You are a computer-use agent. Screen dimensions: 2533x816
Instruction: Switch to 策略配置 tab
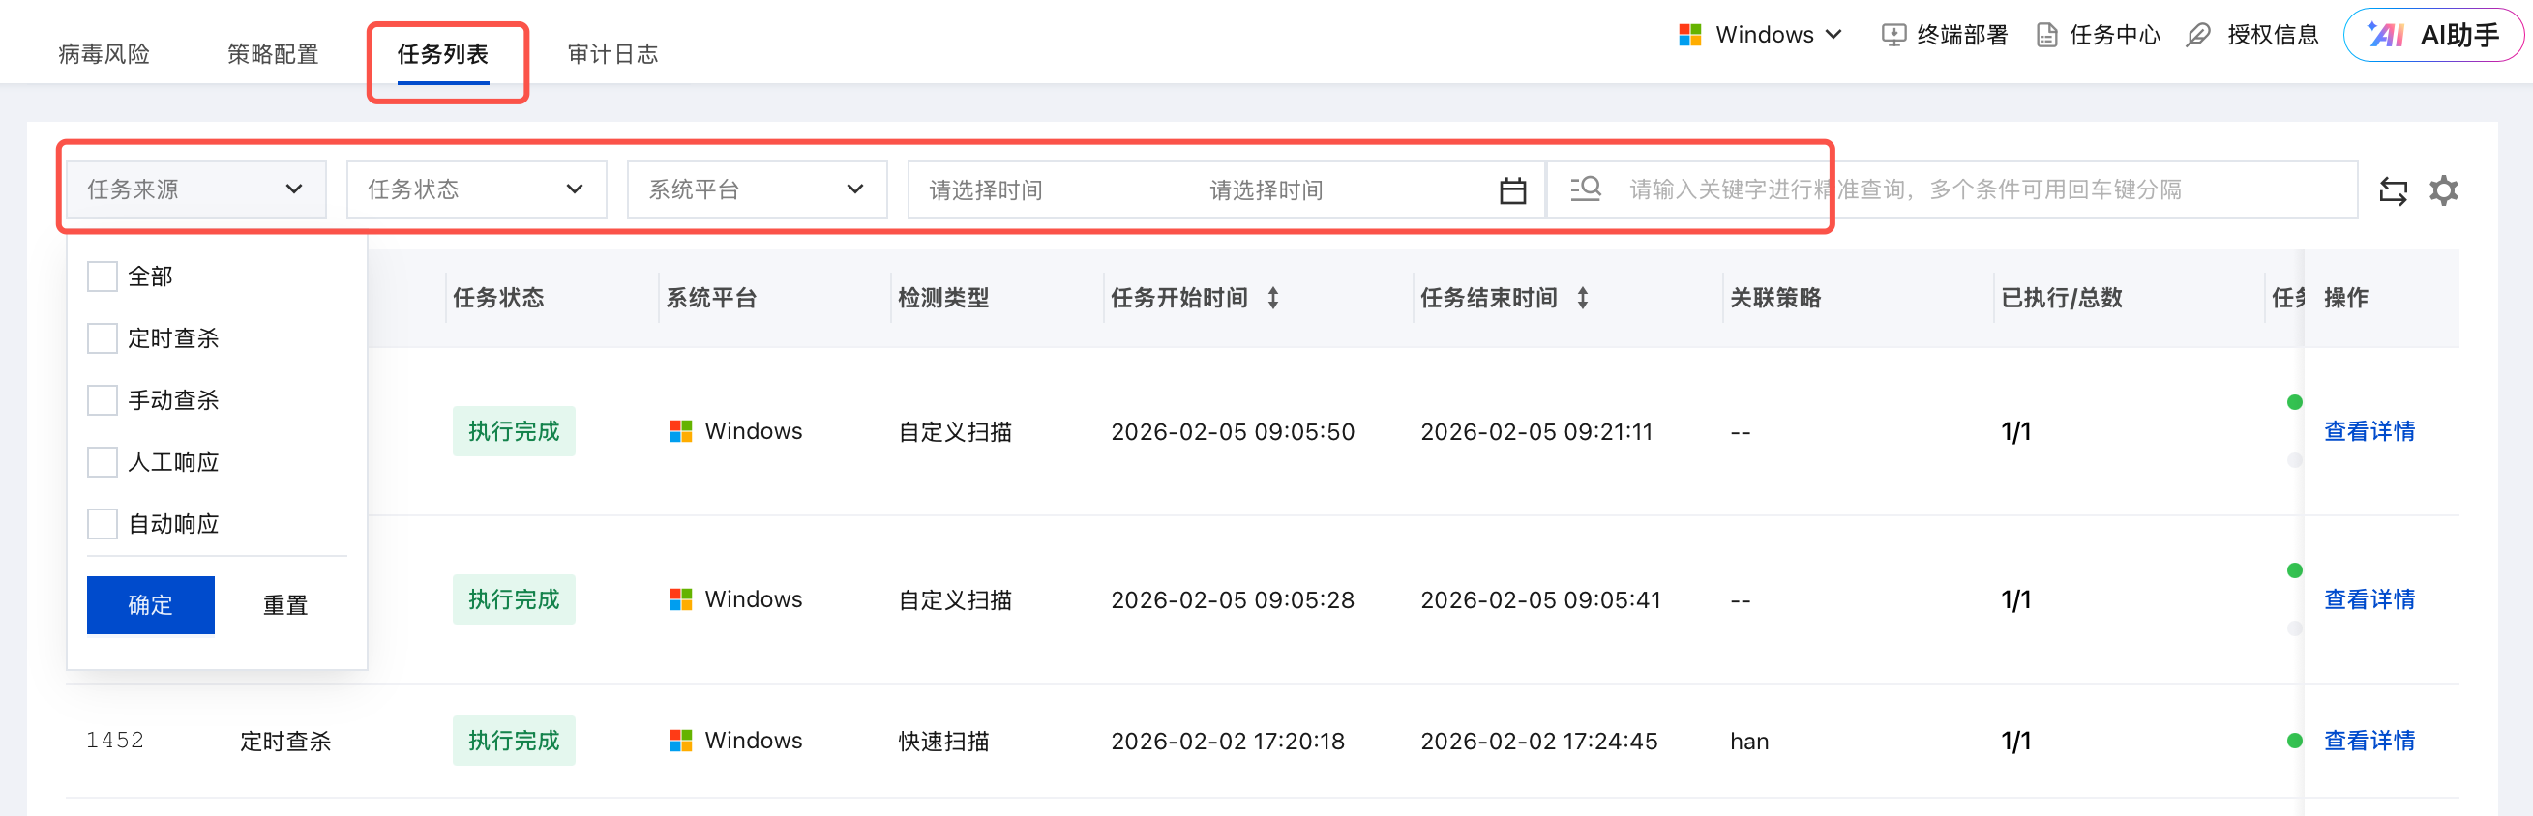[x=274, y=54]
